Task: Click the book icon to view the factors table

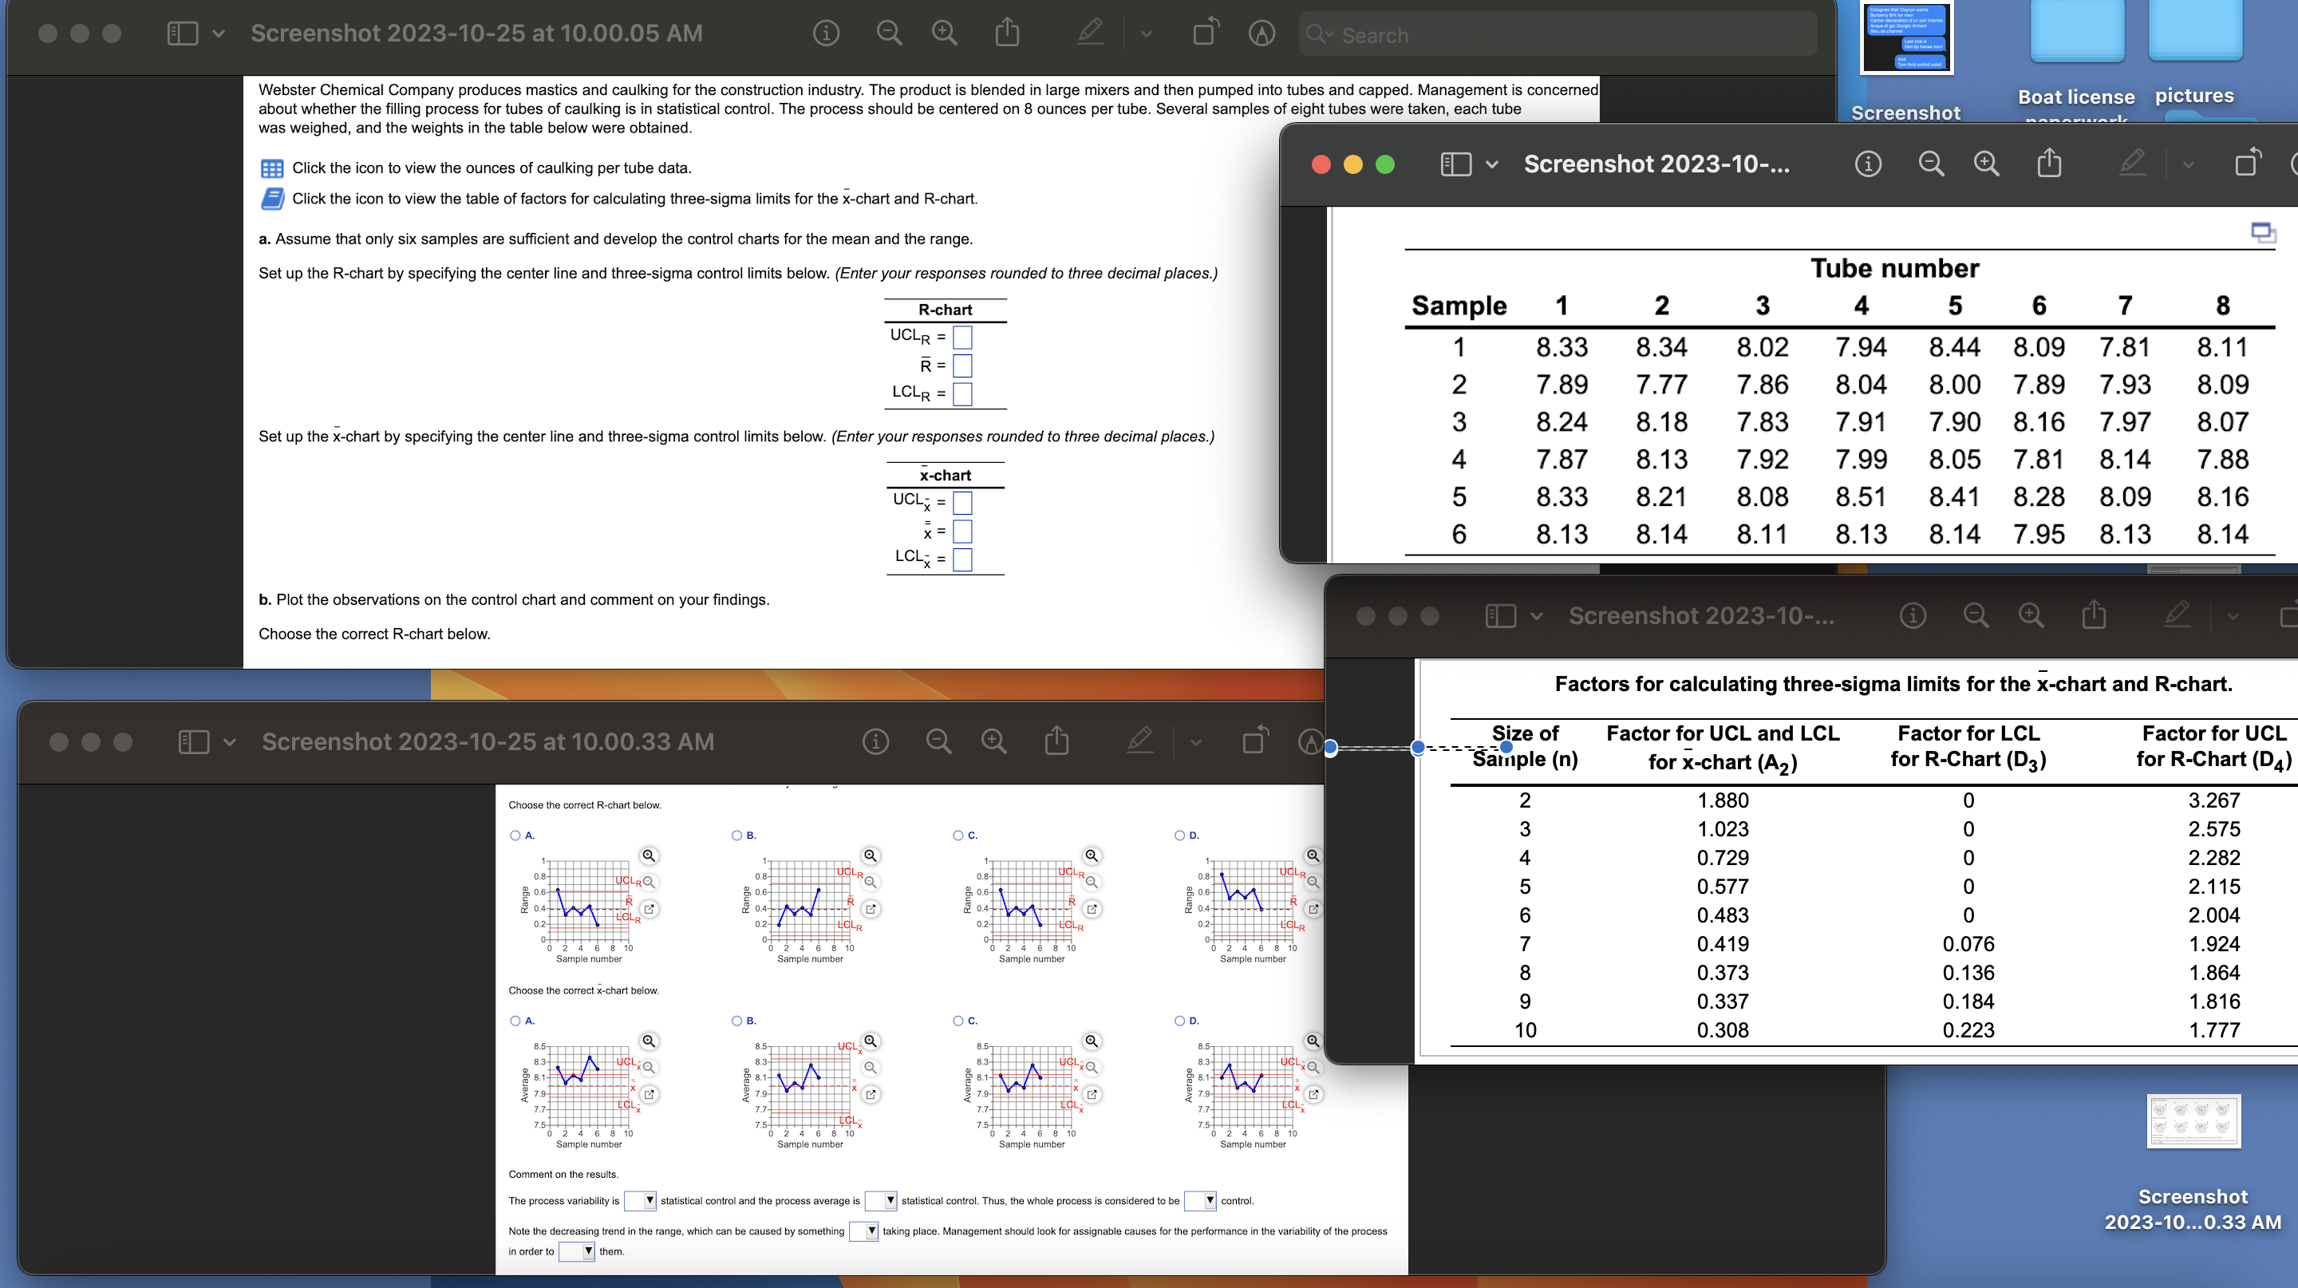Action: click(272, 198)
